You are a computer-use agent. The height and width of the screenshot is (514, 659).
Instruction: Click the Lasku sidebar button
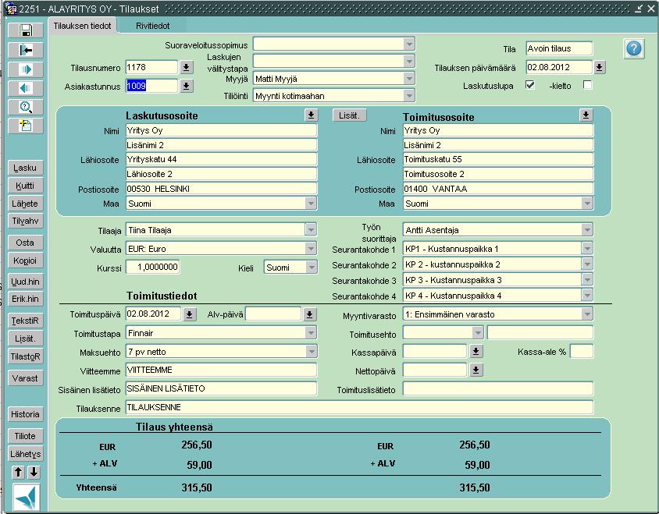coord(26,168)
